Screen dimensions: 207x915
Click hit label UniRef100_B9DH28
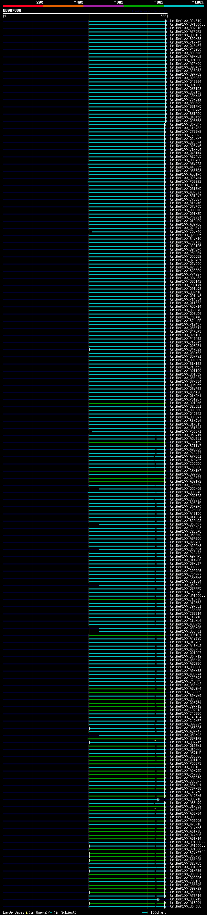(186, 39)
